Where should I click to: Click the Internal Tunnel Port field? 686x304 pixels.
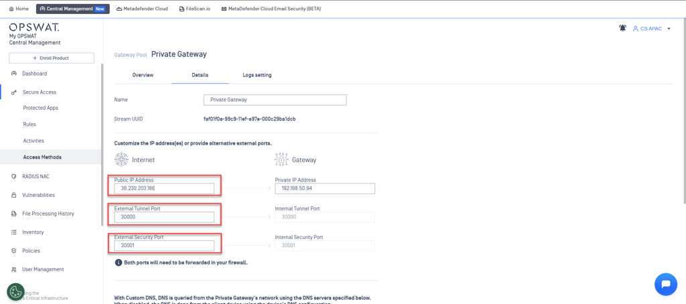pos(325,217)
